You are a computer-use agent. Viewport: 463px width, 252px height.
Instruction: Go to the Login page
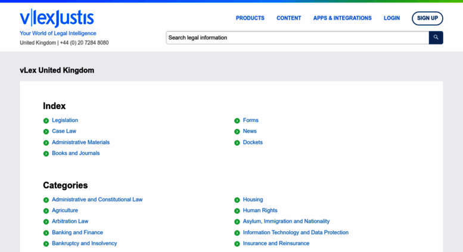click(391, 18)
